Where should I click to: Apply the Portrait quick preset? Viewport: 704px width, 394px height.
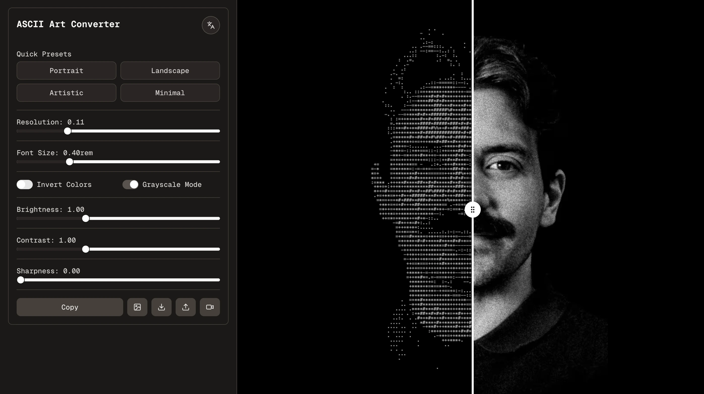67,71
